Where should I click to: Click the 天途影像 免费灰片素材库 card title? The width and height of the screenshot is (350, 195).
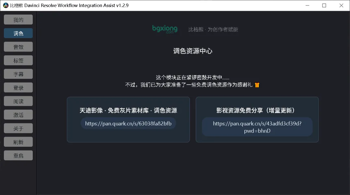[128, 110]
